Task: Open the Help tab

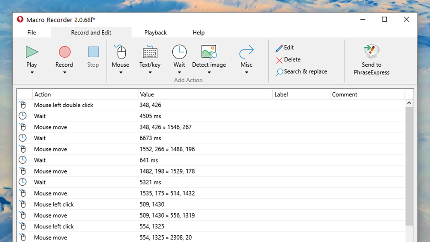Action: (199, 33)
